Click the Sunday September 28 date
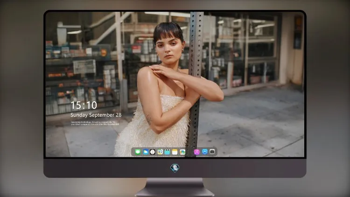The height and width of the screenshot is (197, 350). point(96,115)
